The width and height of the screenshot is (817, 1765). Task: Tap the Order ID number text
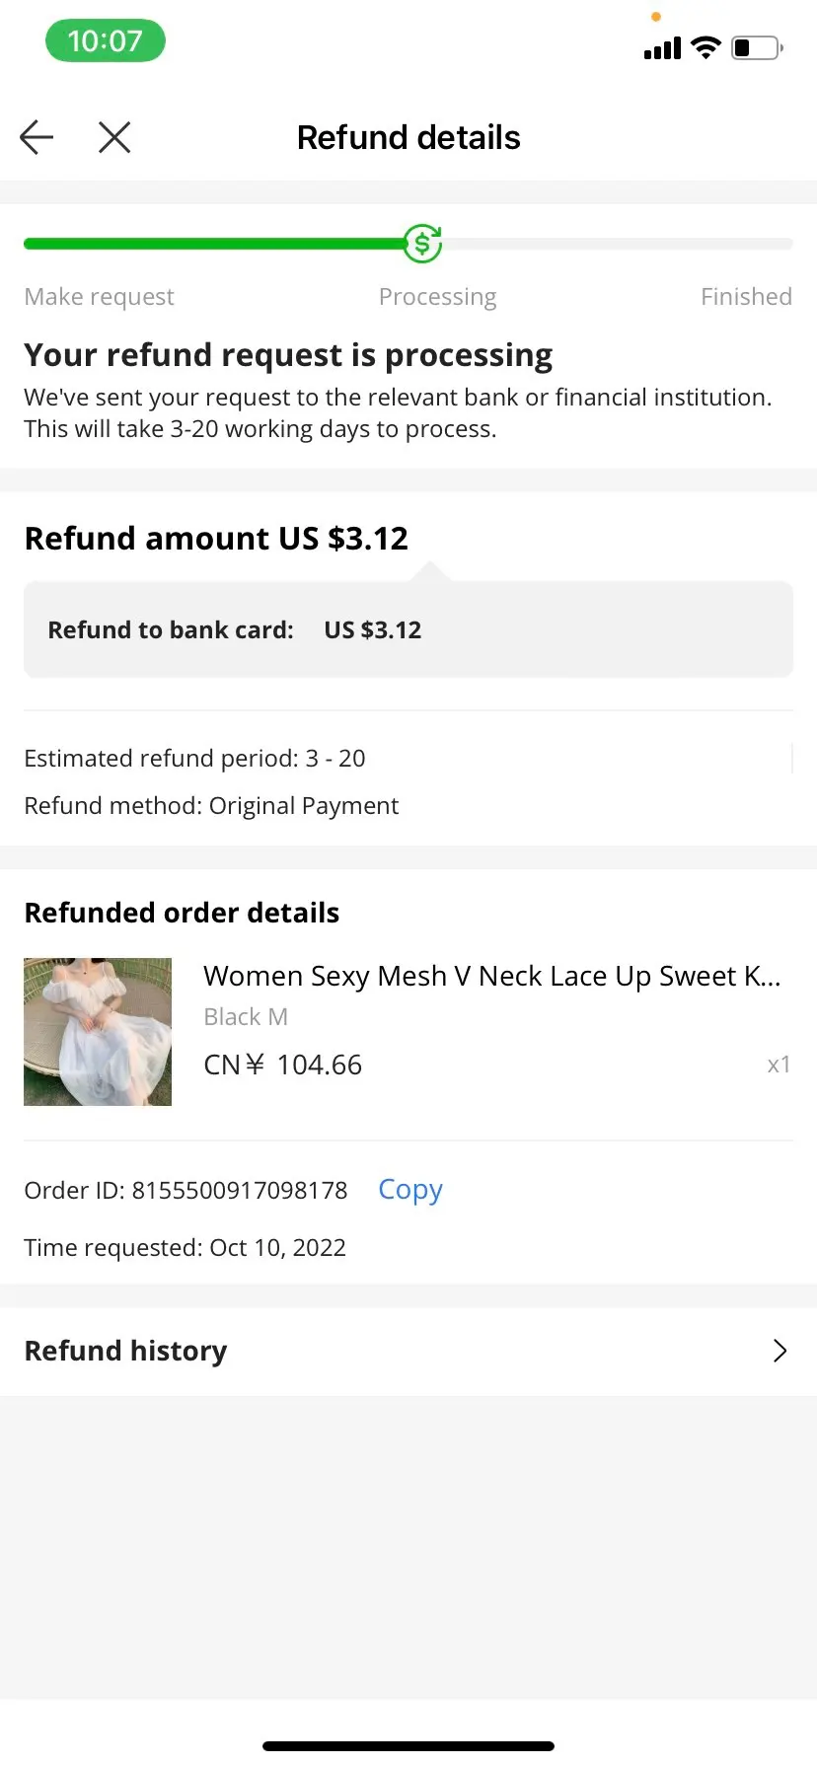pos(240,1191)
